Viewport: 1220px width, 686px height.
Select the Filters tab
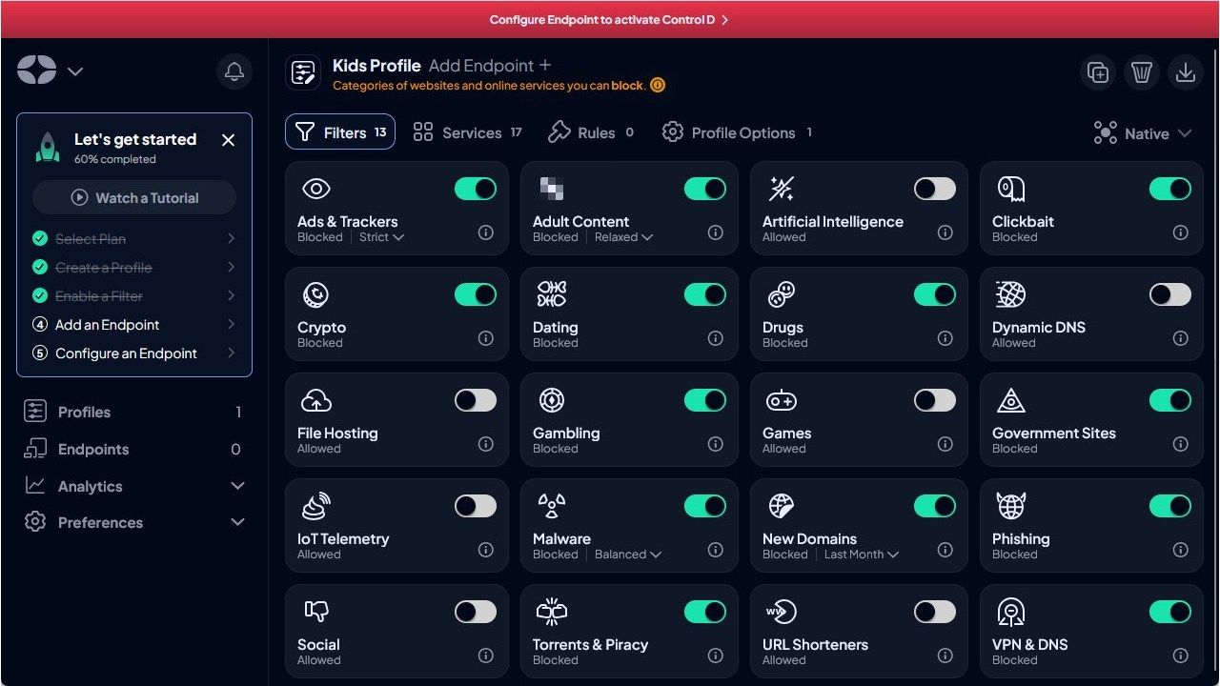340,132
